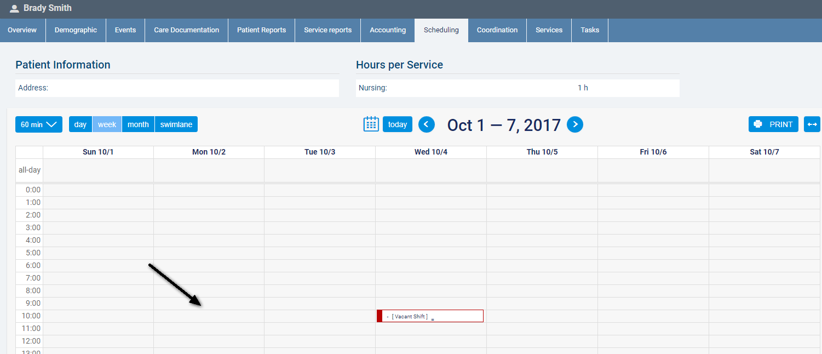
Task: Advance to next week arrow
Action: (574, 124)
